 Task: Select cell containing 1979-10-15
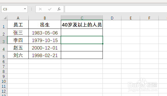tap(45, 40)
